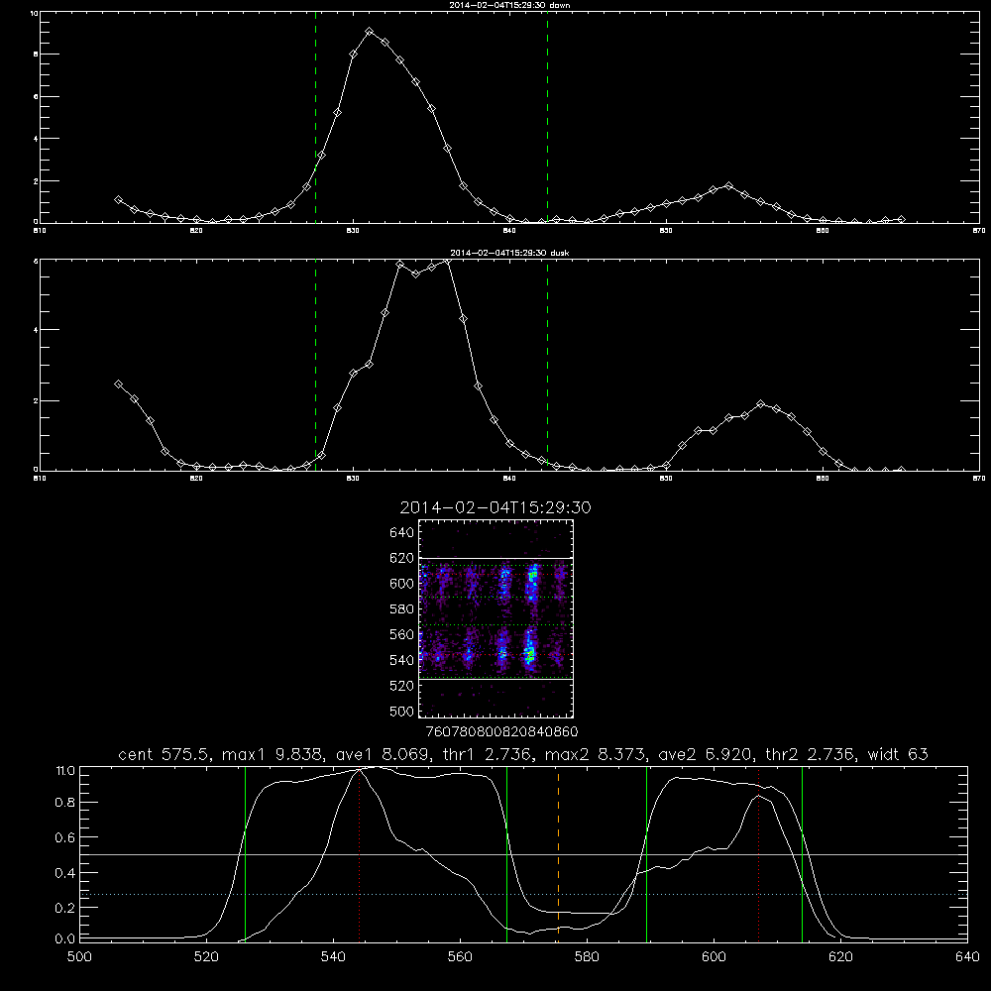Click spectrogram y-axis label '520'
The width and height of the screenshot is (991, 991).
pos(402,686)
